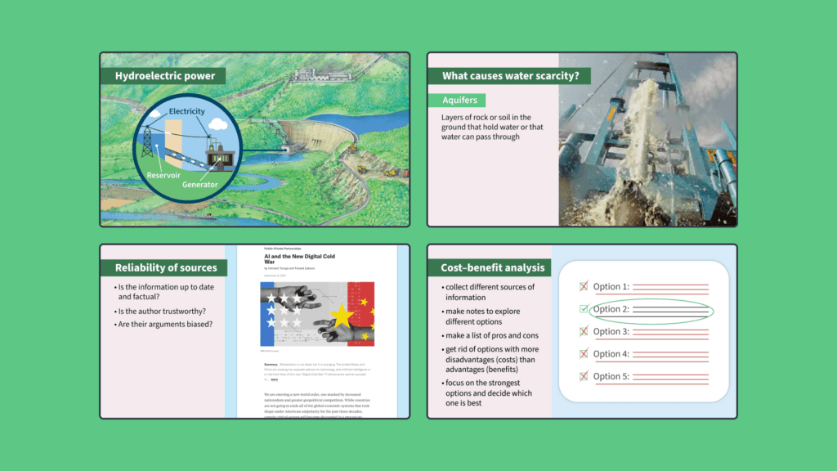Open the AI and the New Digital Cold War article
This screenshot has width=837, height=471.
301,258
